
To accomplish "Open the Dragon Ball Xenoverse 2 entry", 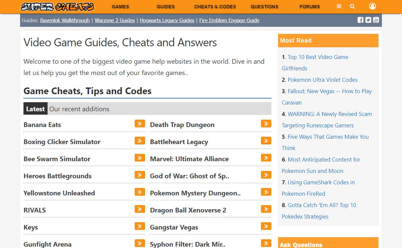I will click(x=188, y=210).
